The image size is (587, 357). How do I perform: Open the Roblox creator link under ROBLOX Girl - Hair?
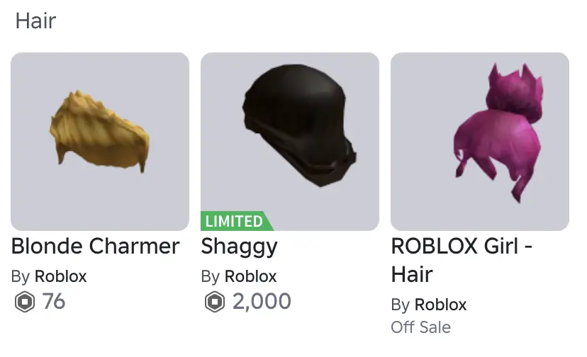click(x=440, y=305)
